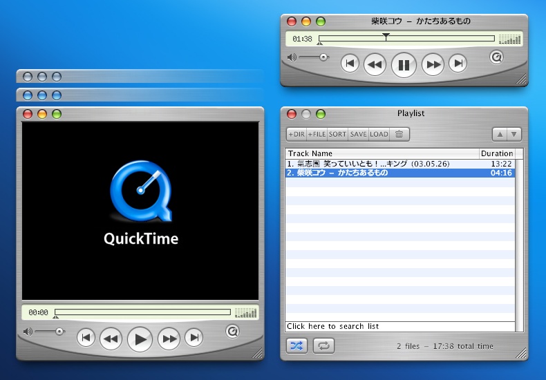Save the playlist with SAVE button

pos(358,134)
